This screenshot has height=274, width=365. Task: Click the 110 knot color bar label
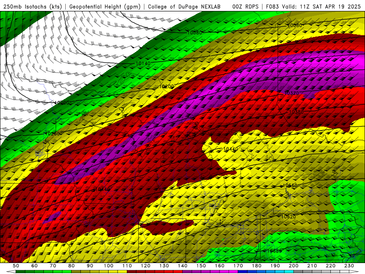(x=127, y=266)
